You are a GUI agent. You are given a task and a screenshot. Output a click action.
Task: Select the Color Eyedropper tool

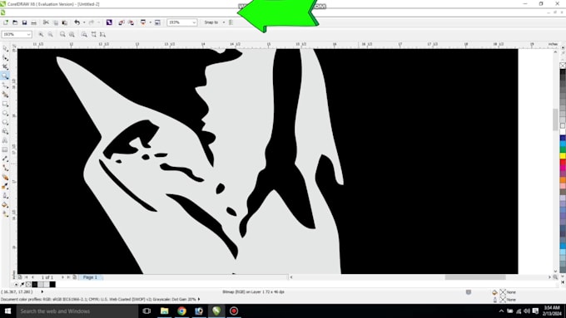point(5,186)
